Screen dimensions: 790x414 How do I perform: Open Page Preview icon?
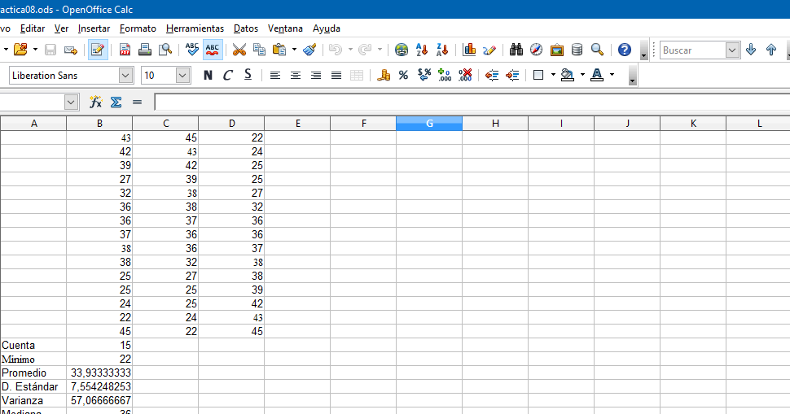pyautogui.click(x=165, y=50)
